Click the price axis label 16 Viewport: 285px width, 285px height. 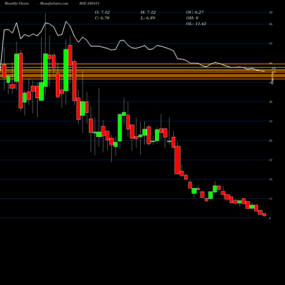point(271,180)
